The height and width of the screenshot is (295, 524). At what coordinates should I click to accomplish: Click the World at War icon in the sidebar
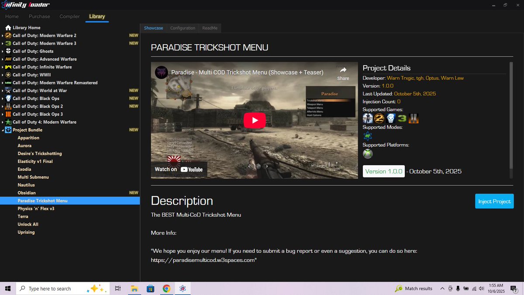click(8, 90)
